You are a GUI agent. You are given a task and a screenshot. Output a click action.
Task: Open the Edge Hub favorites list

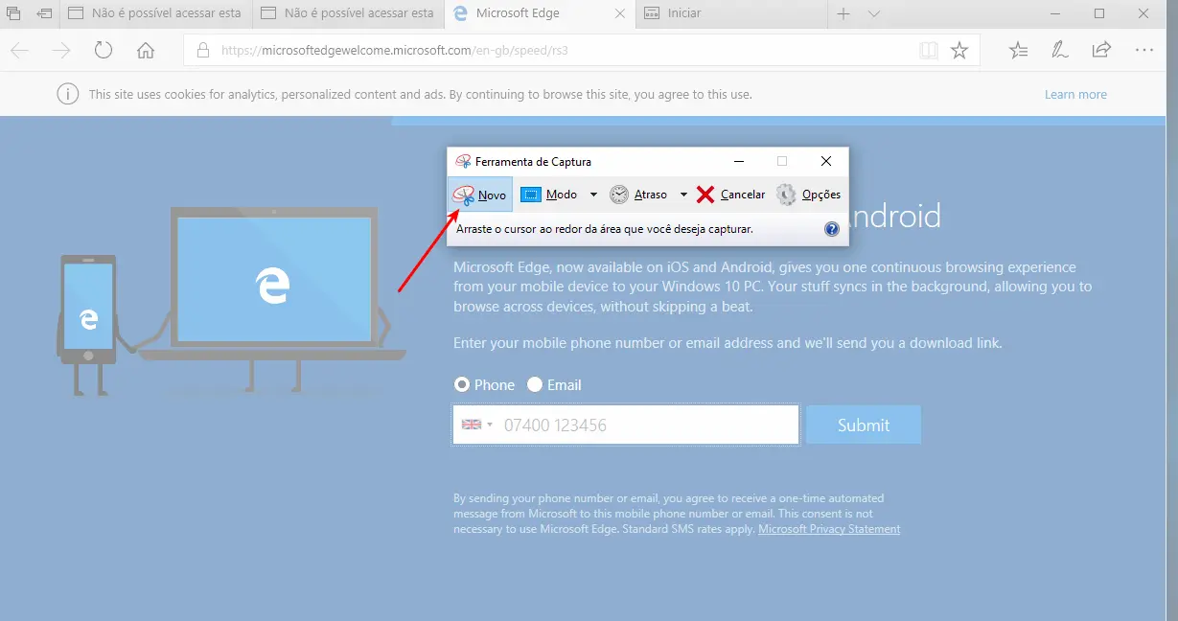coord(1018,51)
